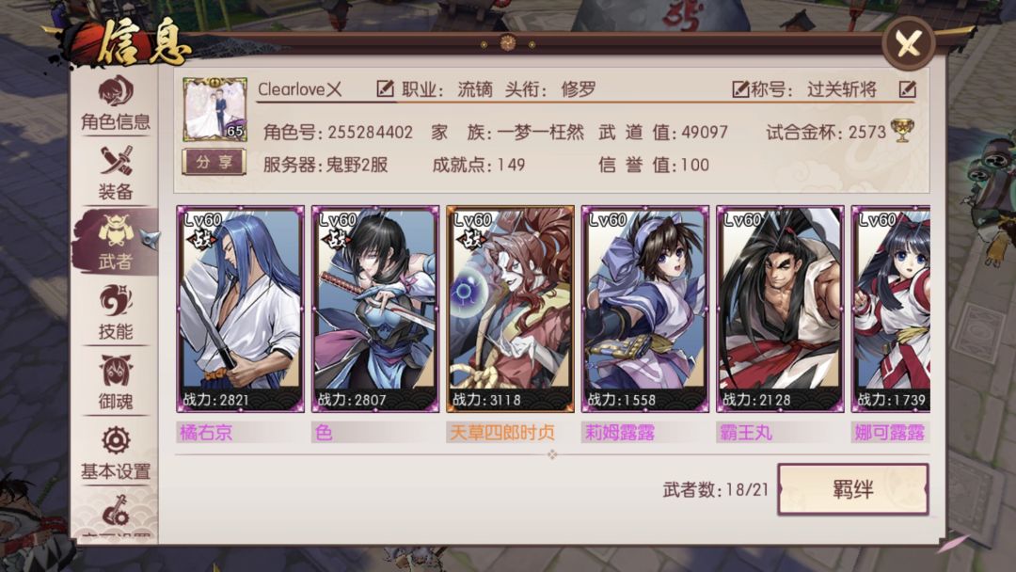Open the 羁绊 bonds button

pyautogui.click(x=852, y=490)
